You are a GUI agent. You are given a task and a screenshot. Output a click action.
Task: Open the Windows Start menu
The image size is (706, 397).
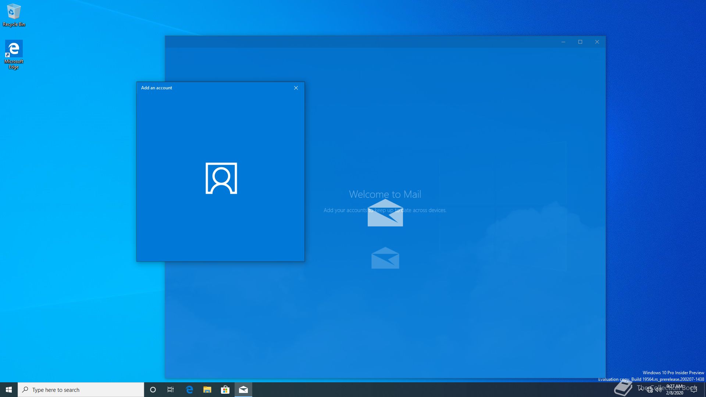[9, 390]
